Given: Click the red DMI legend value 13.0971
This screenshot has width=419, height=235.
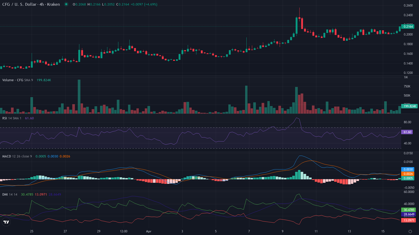Looking at the screenshot, I should pyautogui.click(x=41, y=194).
